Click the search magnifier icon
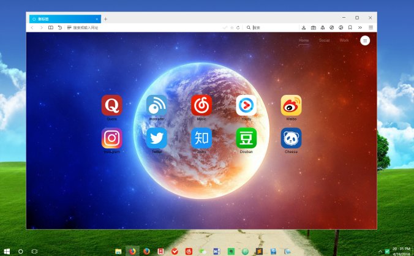The image size is (414, 256). coord(249,28)
